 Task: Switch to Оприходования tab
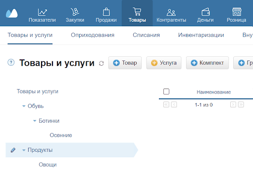coord(93,35)
